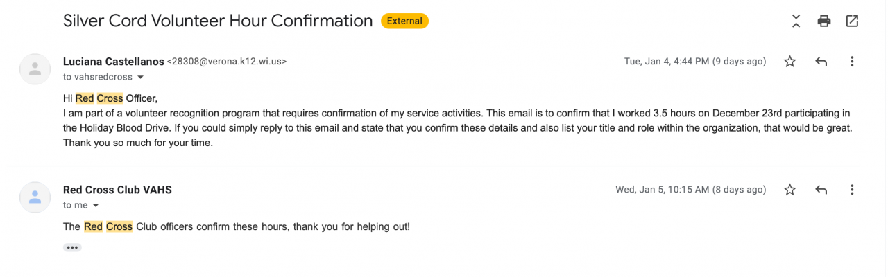Viewport: 888px width, 277px height.
Task: Reply to Luciana Castellanos's message
Action: [x=821, y=62]
